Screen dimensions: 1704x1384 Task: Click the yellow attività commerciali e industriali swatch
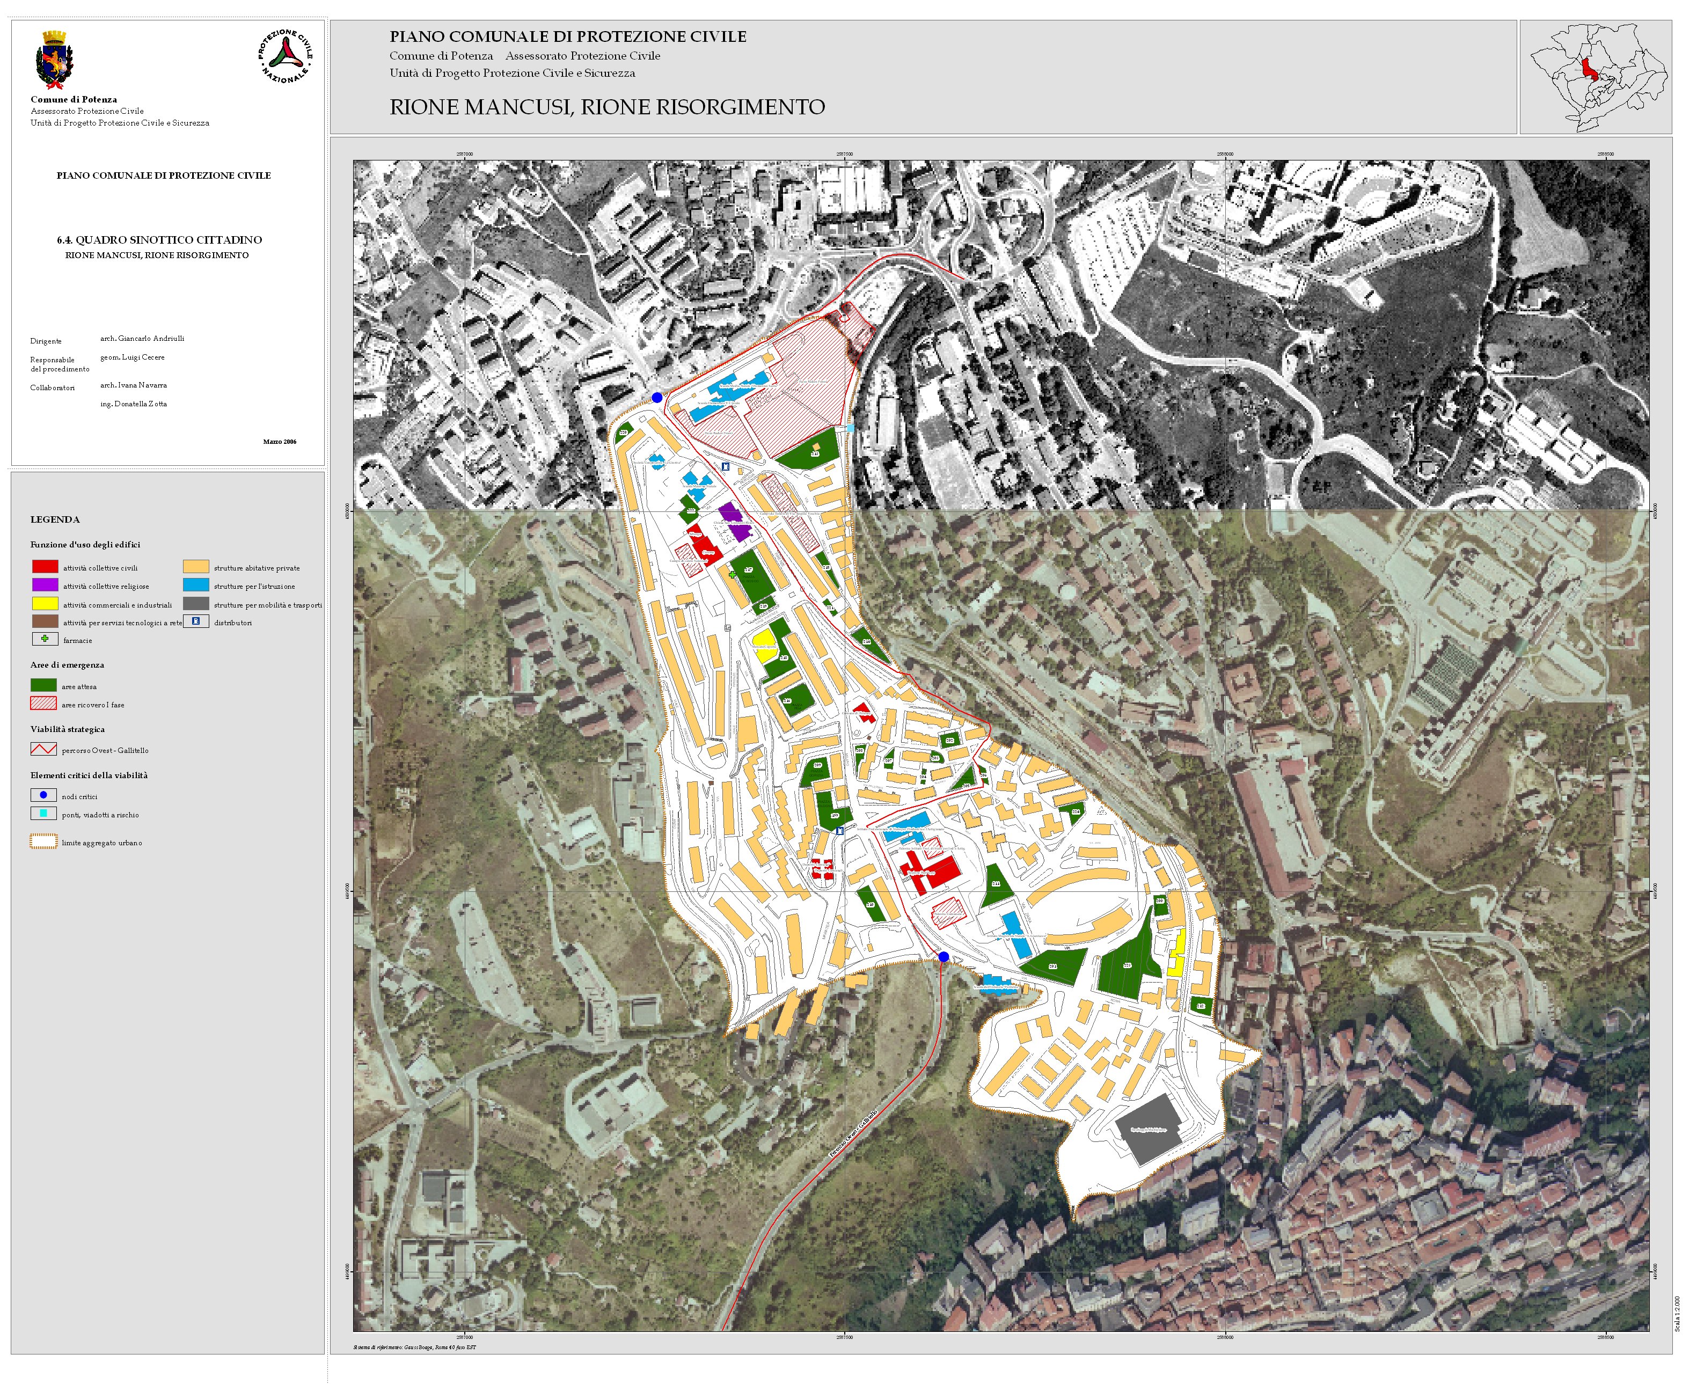45,604
